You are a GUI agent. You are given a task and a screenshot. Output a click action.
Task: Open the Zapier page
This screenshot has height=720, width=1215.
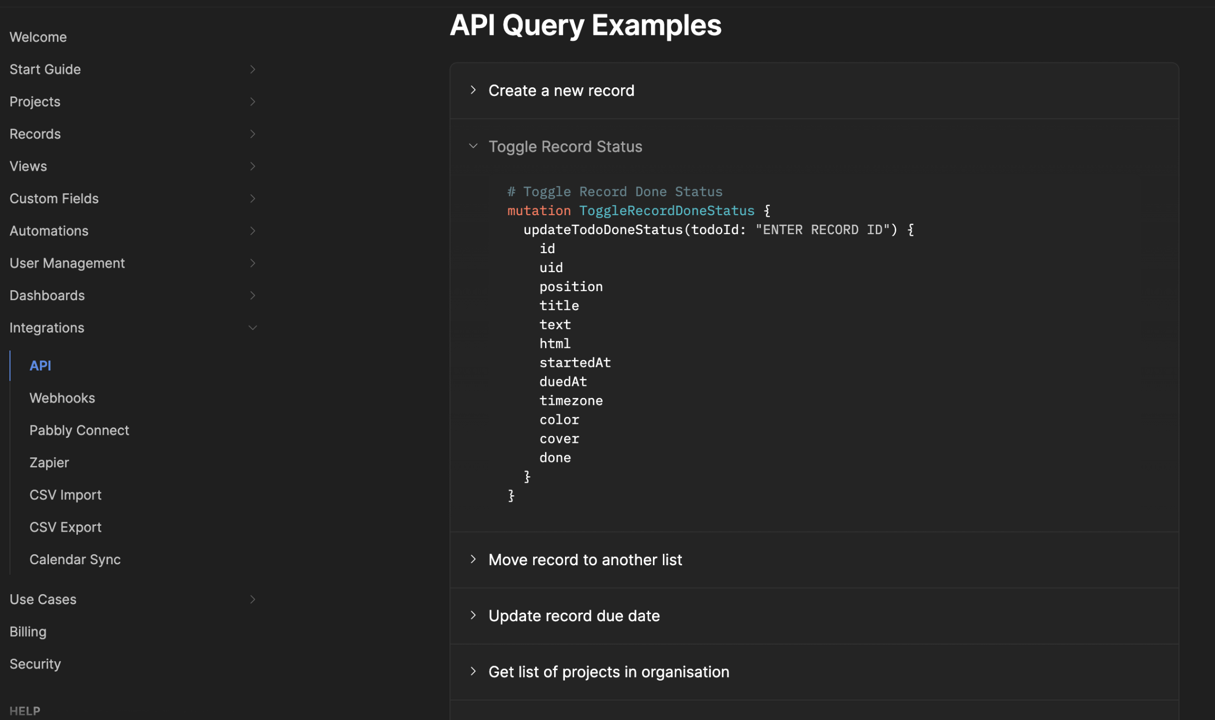(x=49, y=462)
